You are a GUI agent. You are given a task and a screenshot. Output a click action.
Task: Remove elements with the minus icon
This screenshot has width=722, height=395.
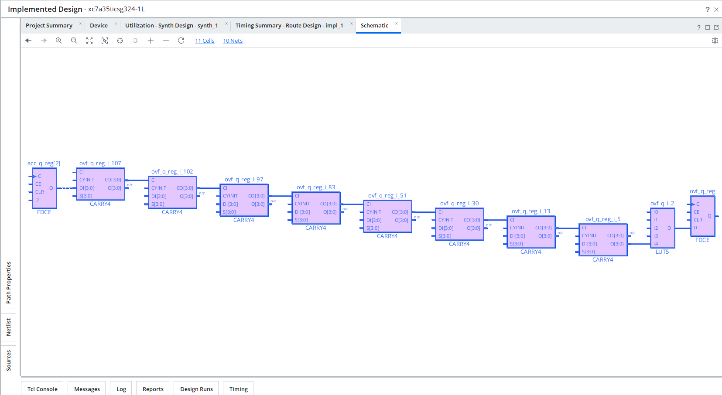coord(166,41)
